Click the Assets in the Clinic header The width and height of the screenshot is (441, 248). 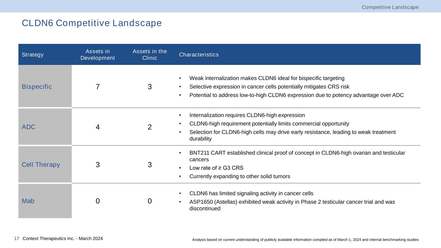pos(150,55)
